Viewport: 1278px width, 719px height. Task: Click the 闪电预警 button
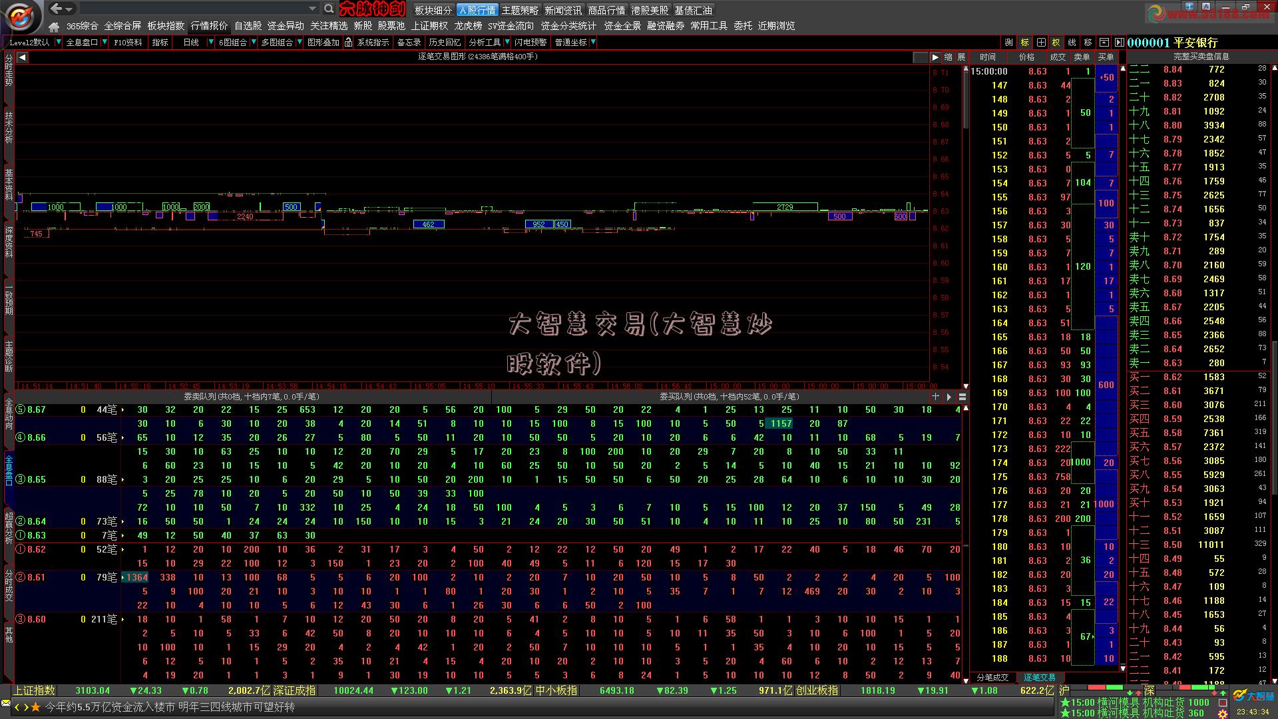pos(531,42)
